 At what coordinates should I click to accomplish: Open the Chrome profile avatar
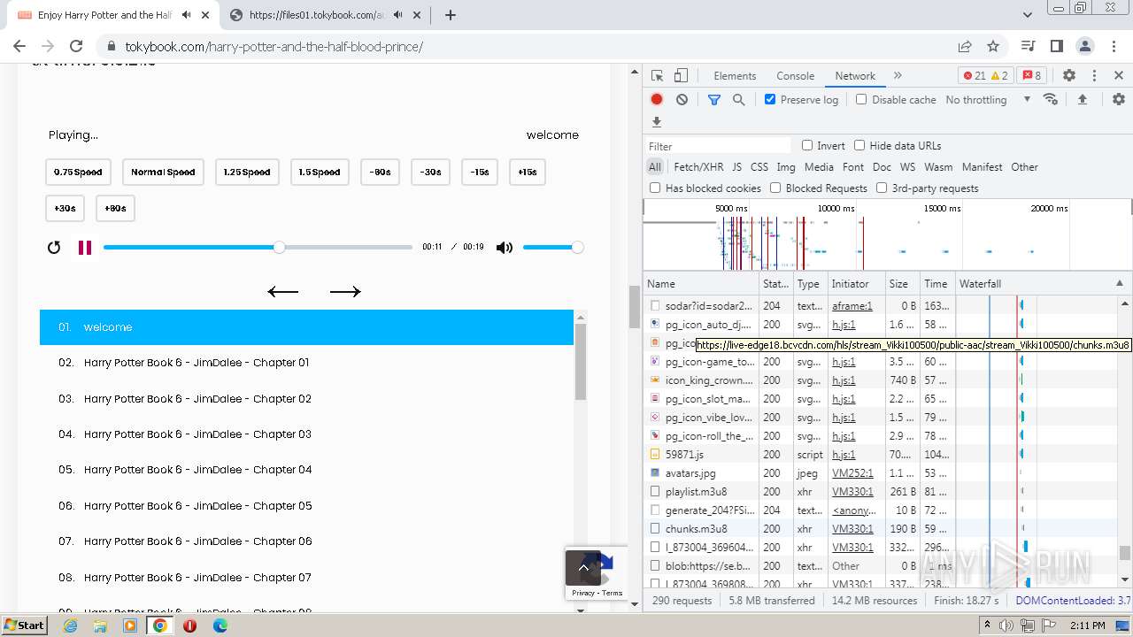coord(1085,46)
